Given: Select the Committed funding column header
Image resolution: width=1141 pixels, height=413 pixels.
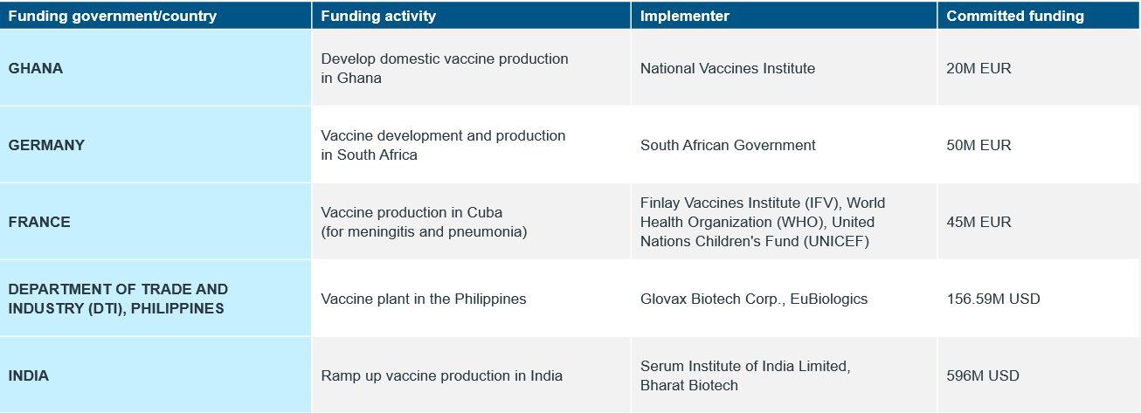Looking at the screenshot, I should click(1039, 16).
